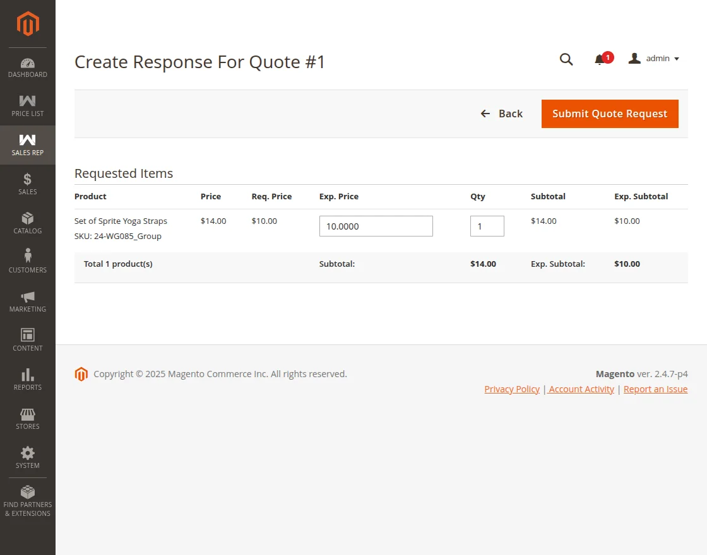
Task: Open the Sales dollar-sign menu
Action: (28, 184)
